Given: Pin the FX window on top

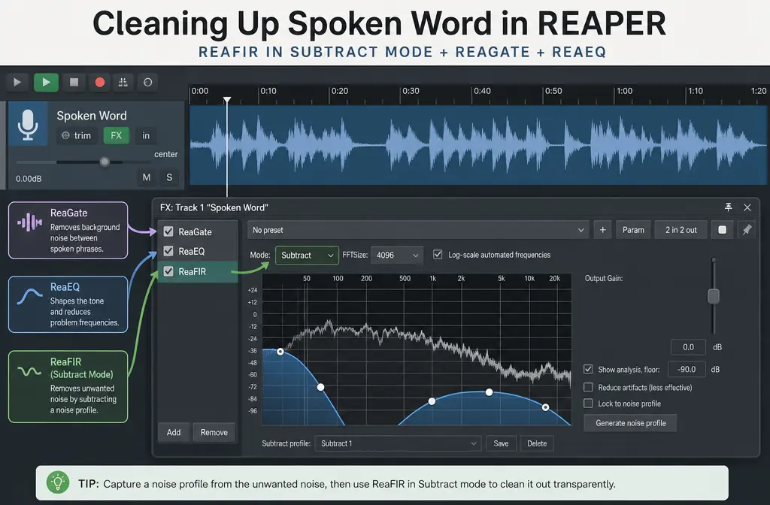Looking at the screenshot, I should 728,207.
